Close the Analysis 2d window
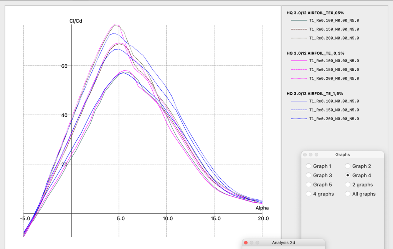Viewport: 393px width, 249px height. point(246,243)
